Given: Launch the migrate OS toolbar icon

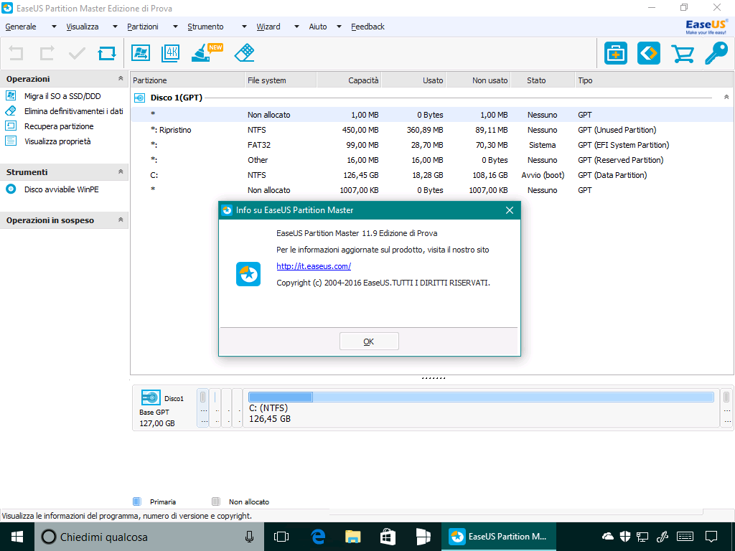Looking at the screenshot, I should pos(141,53).
